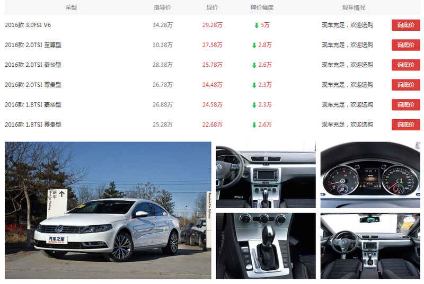Open the full interior cabin photo
The image size is (424, 284).
click(370, 246)
